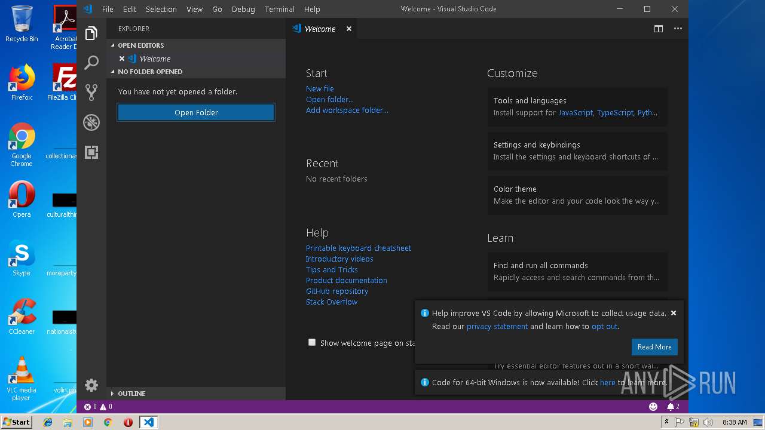
Task: Open Recycle Bin desktop icon
Action: point(22,24)
